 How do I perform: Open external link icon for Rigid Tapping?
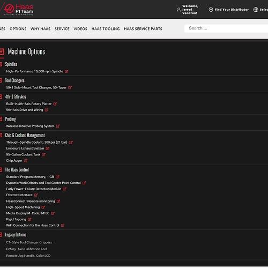(29, 219)
